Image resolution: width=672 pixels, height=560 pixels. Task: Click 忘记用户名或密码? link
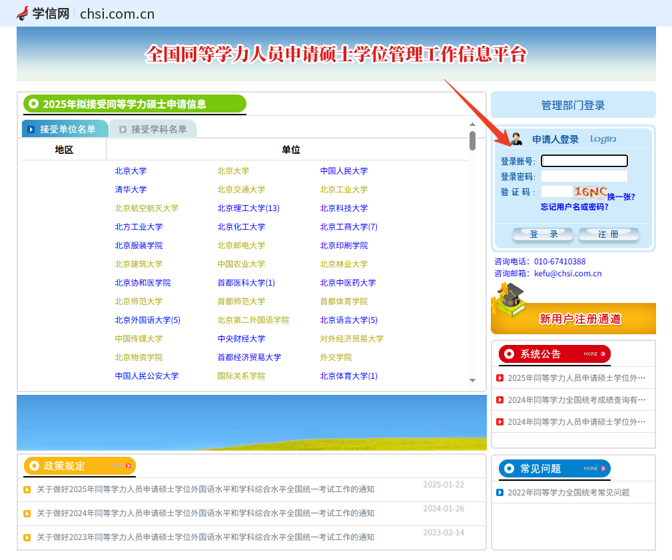[x=574, y=207]
